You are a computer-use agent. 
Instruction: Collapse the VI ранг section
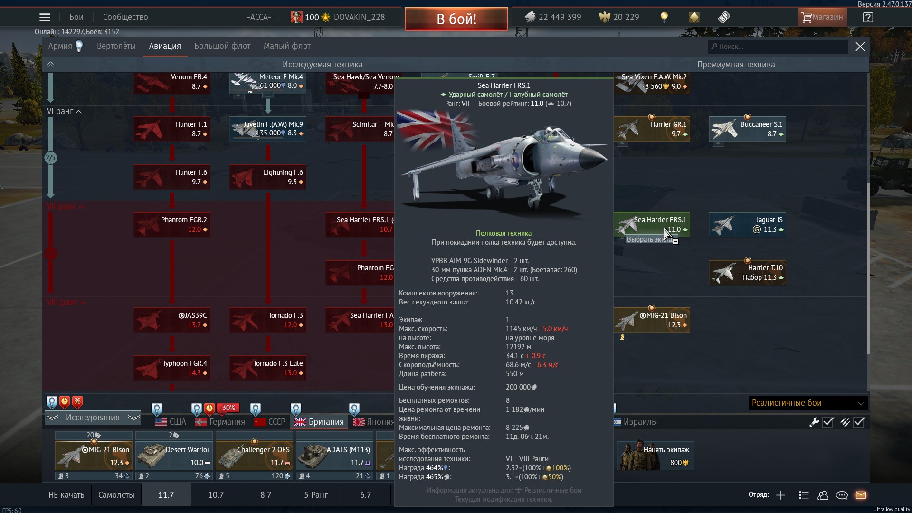pos(65,111)
